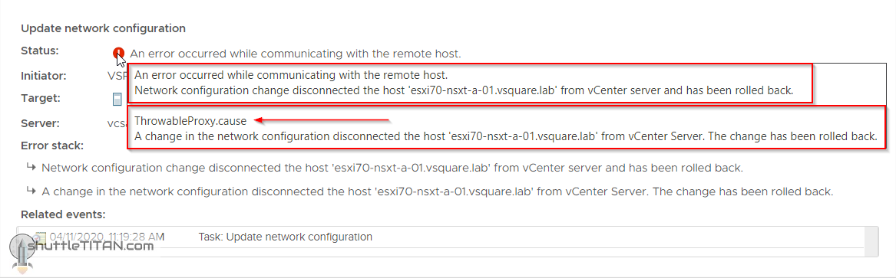
Task: Click the second error stack arrow icon
Action: pyautogui.click(x=31, y=191)
